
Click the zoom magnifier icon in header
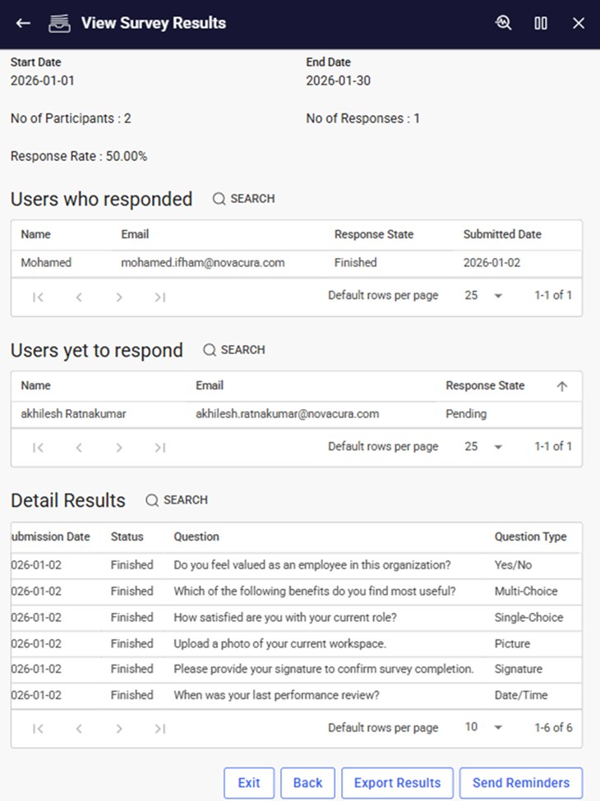coord(503,23)
